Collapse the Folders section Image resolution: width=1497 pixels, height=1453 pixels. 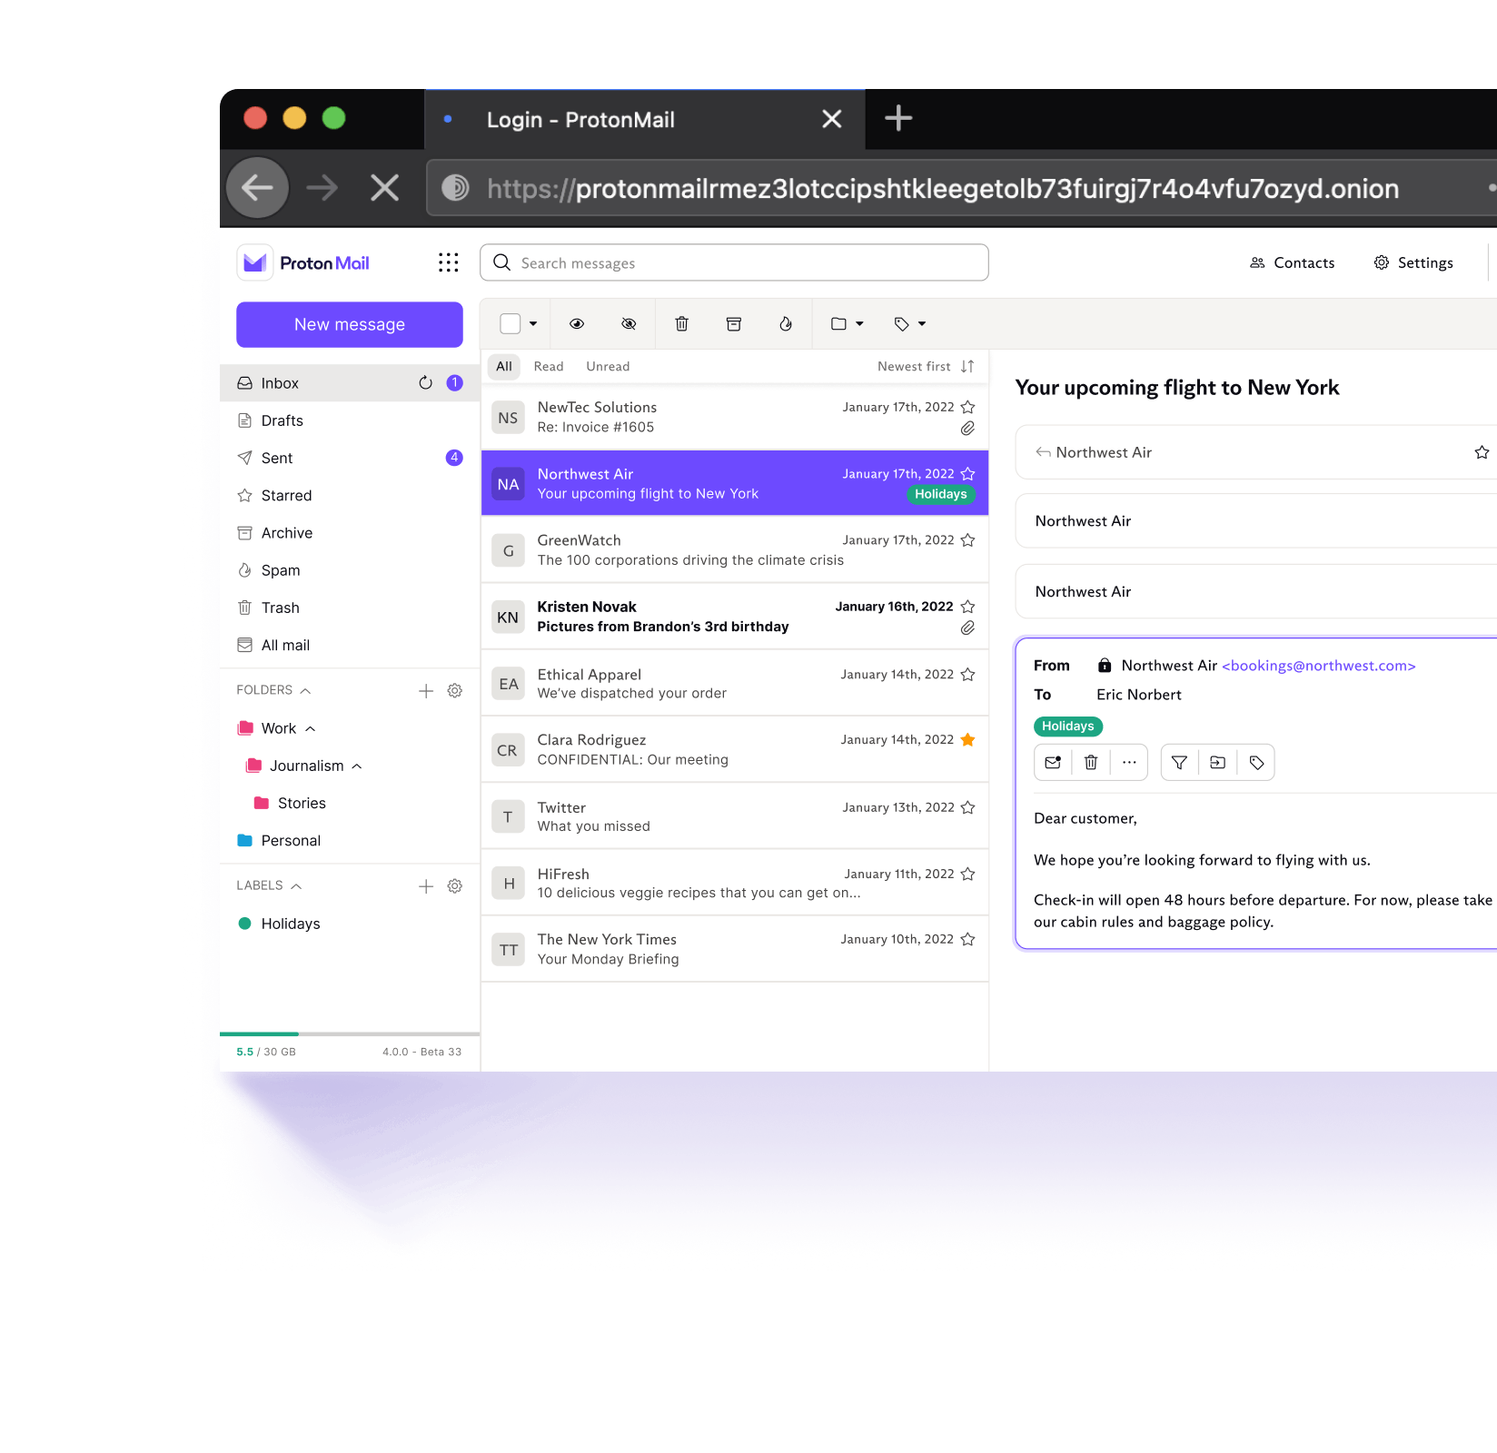[x=306, y=691]
